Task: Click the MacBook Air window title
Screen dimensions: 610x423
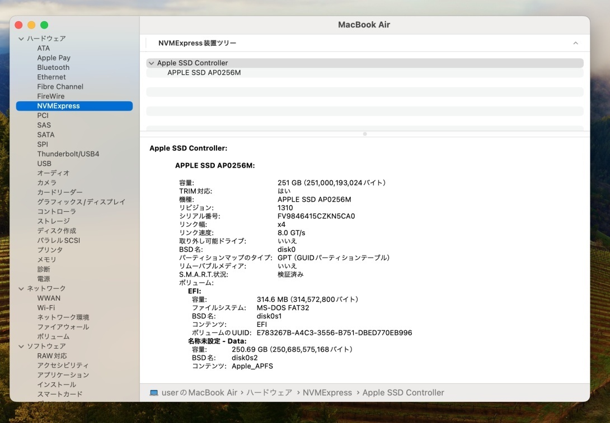Action: click(x=364, y=25)
